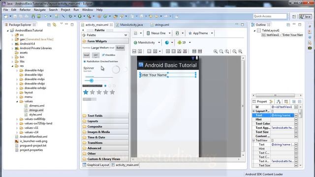Click the Text Color property row
The width and height of the screenshot is (315, 177).
[275, 123]
